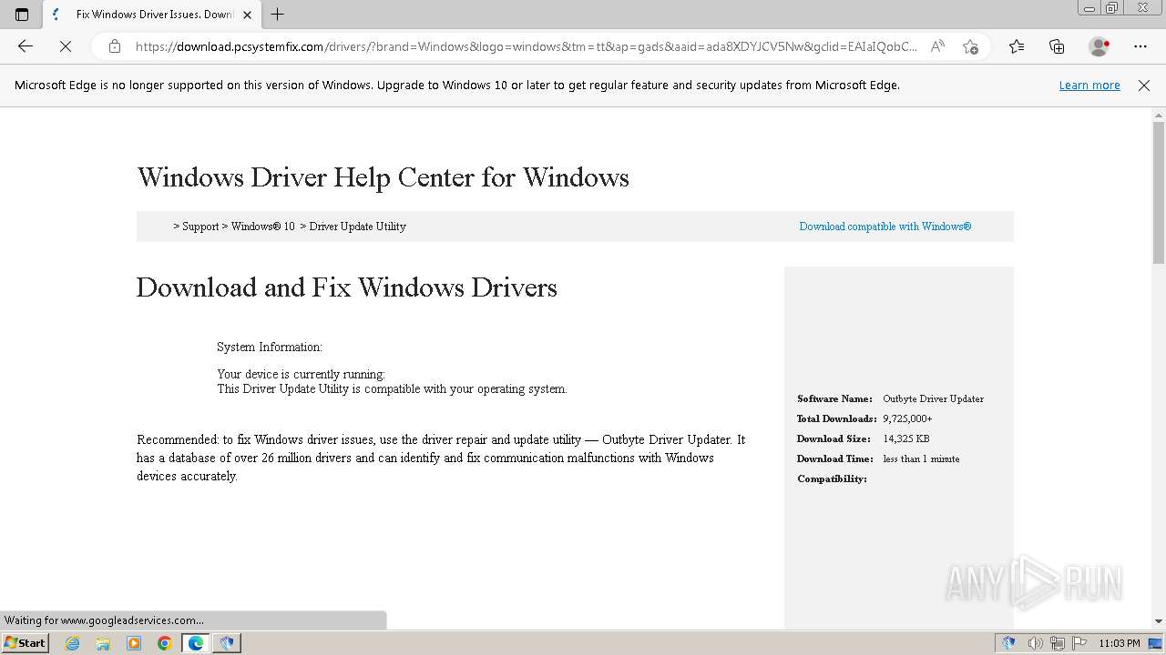
Task: Open File Explorer from taskbar
Action: (103, 643)
